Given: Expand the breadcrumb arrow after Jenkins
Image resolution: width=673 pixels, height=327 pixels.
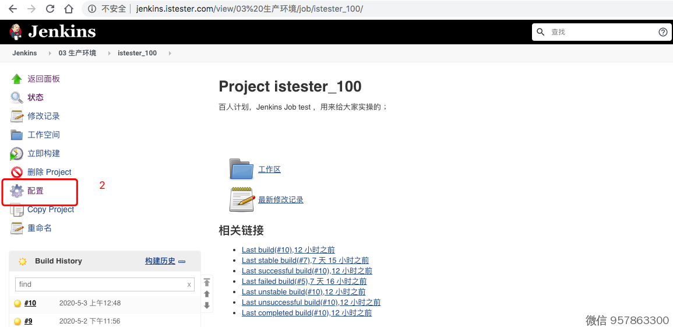Looking at the screenshot, I should pyautogui.click(x=50, y=53).
